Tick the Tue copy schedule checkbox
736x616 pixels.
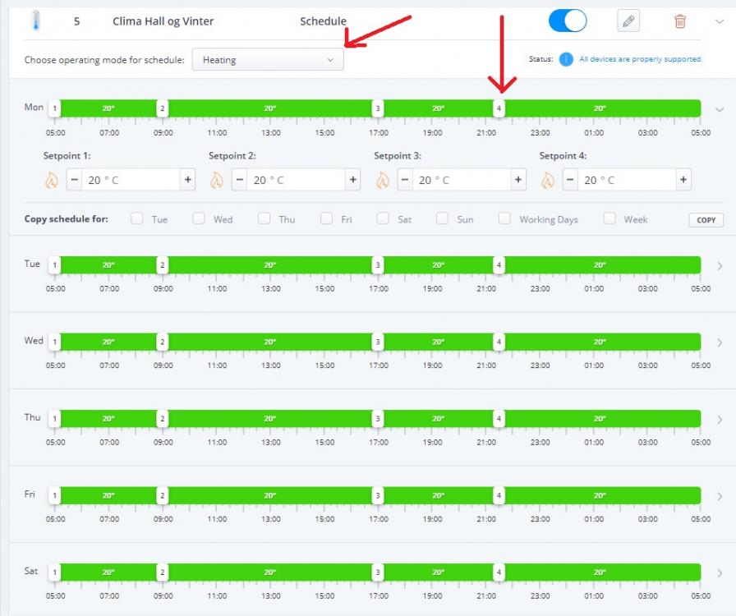[137, 218]
